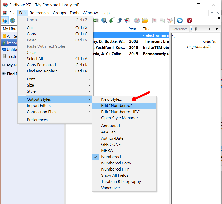Click the blue Sync Library icon
The height and width of the screenshot is (204, 222).
[x=180, y=21]
